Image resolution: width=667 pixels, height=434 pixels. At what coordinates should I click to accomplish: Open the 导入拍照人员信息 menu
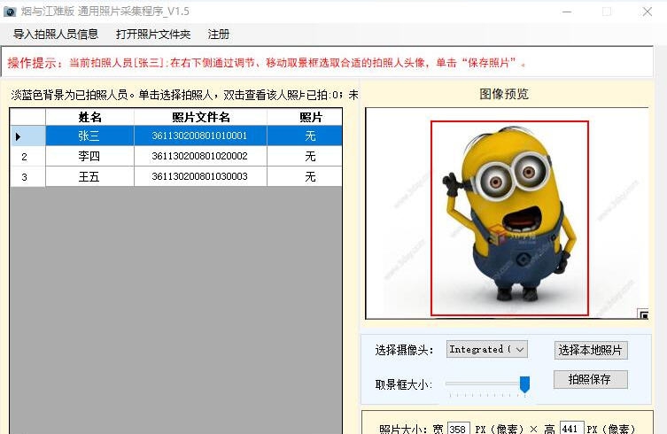56,34
